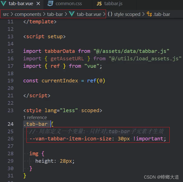Click '"vue"' import source on line 17

(x=92, y=66)
